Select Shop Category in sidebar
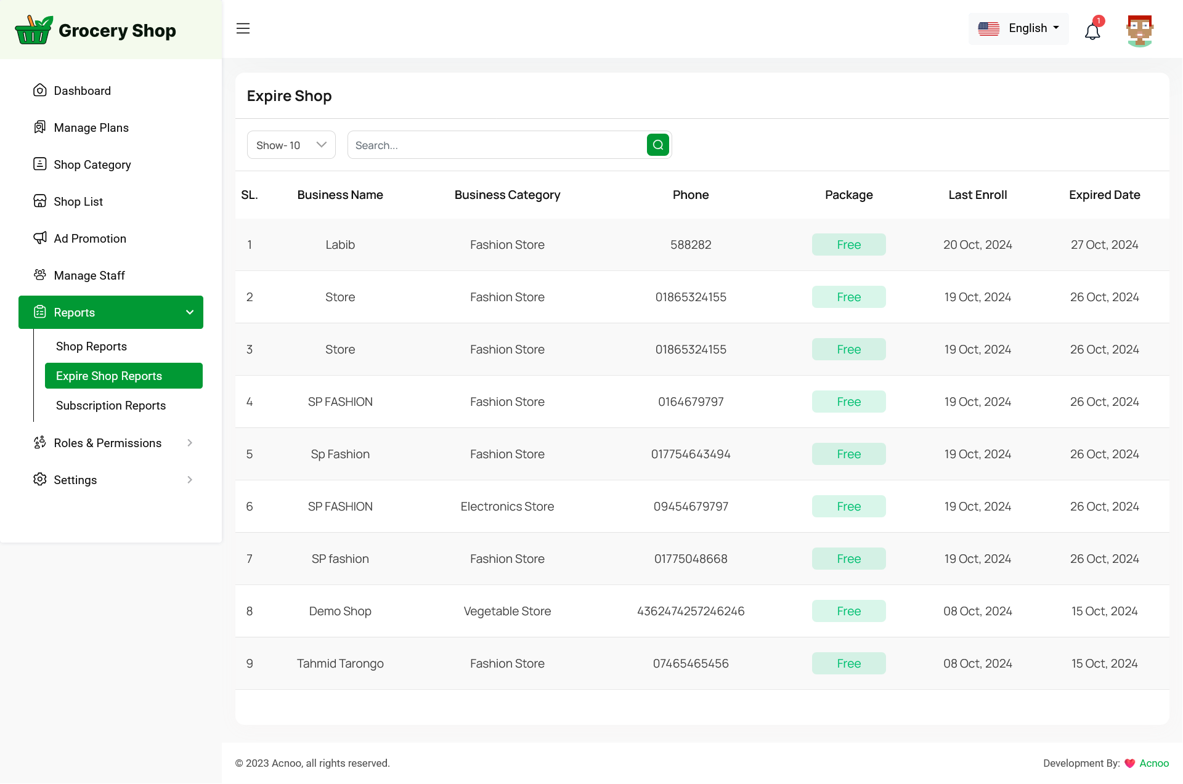Viewport: 1183px width, 784px height. [x=92, y=164]
